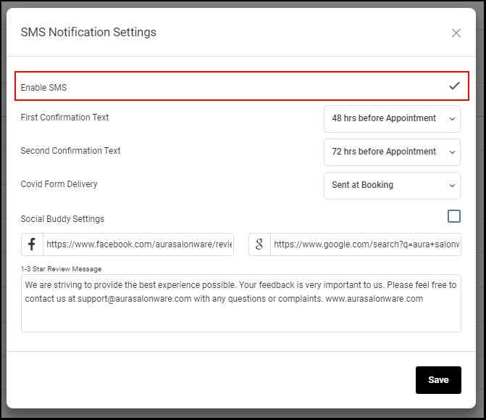This screenshot has height=420, width=486.
Task: Click the Social Buddy Settings label
Action: point(62,219)
